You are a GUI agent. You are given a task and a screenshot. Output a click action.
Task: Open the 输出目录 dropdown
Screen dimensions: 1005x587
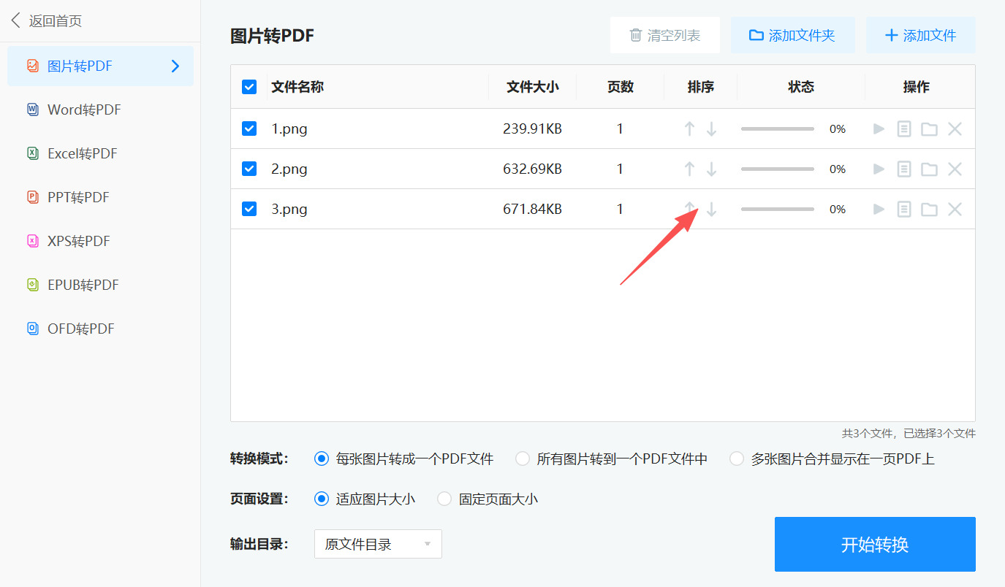377,543
